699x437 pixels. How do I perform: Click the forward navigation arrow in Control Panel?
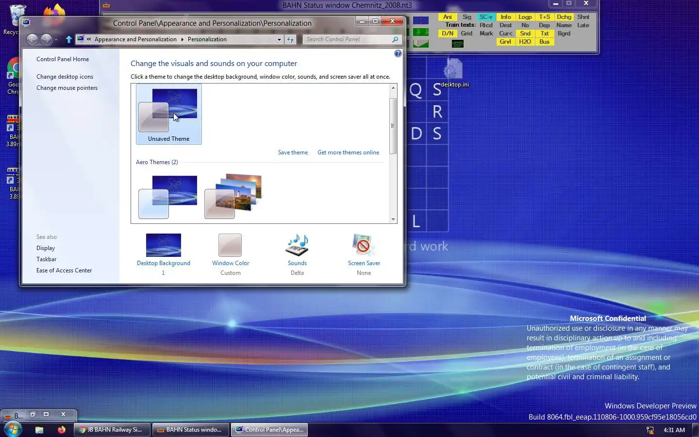[46, 39]
